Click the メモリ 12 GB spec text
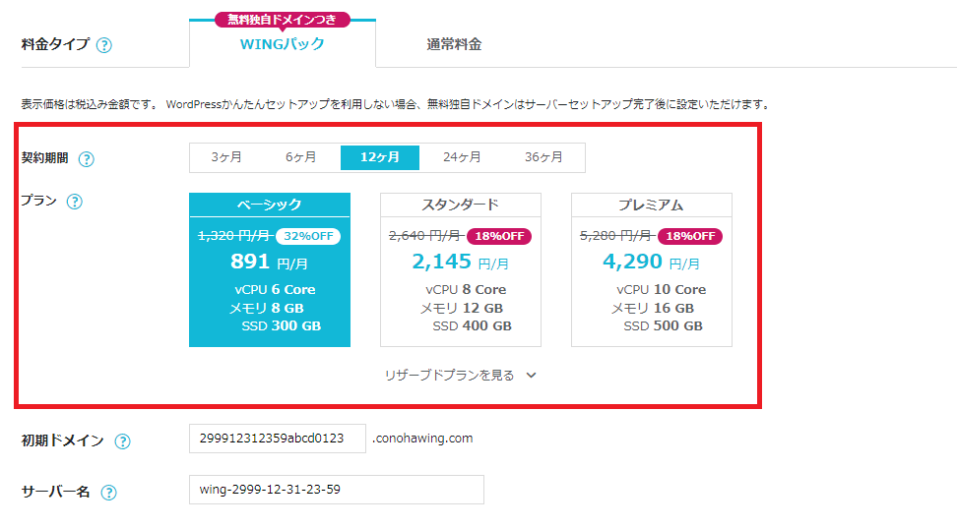Image resolution: width=957 pixels, height=528 pixels. (462, 309)
